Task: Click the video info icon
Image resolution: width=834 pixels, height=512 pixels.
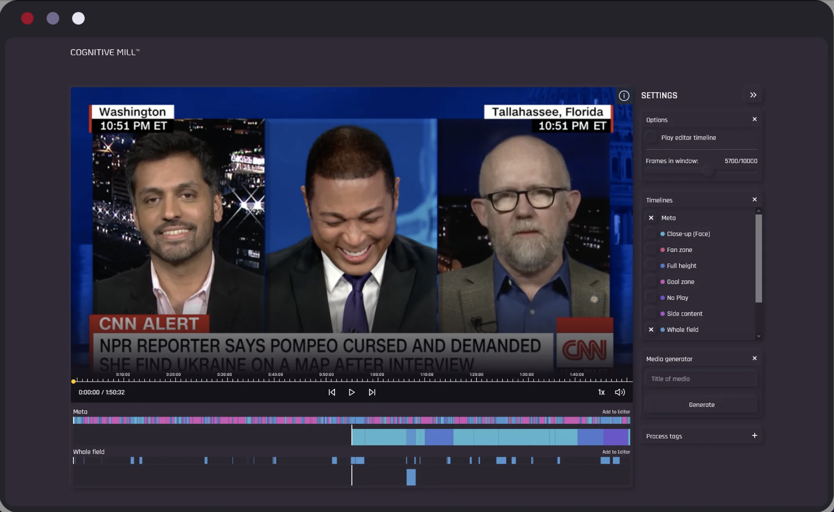Action: coord(624,96)
